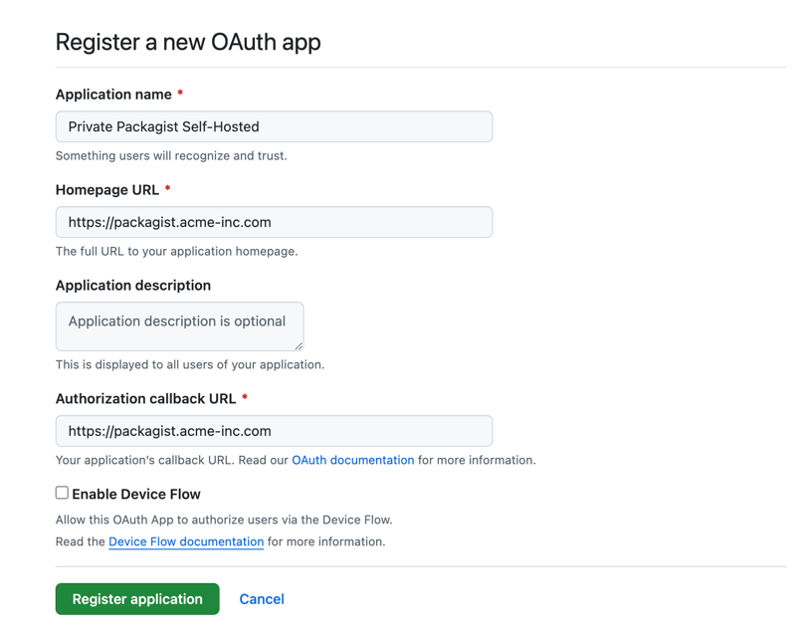804x638 pixels.
Task: Click the Enable Device Flow label
Action: (x=134, y=493)
